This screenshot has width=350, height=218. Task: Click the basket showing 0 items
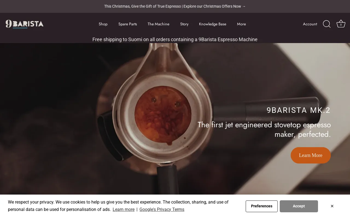(341, 25)
